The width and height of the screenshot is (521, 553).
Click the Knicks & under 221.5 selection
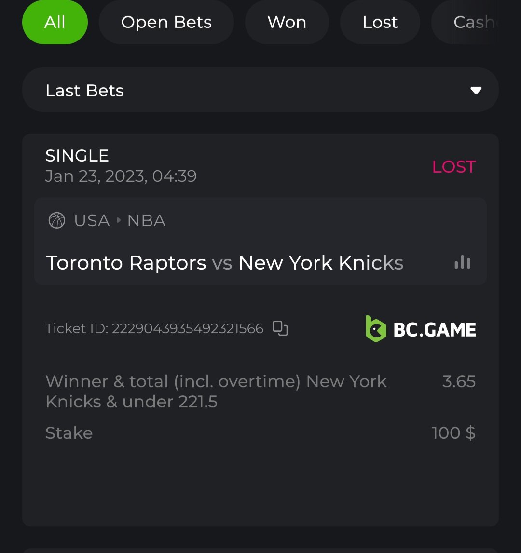(216, 391)
